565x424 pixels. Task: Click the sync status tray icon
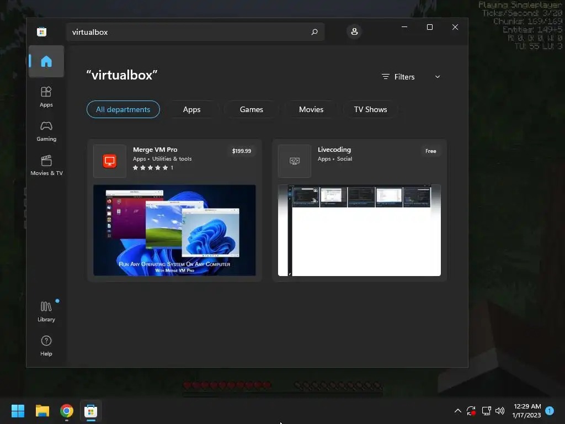pyautogui.click(x=471, y=411)
